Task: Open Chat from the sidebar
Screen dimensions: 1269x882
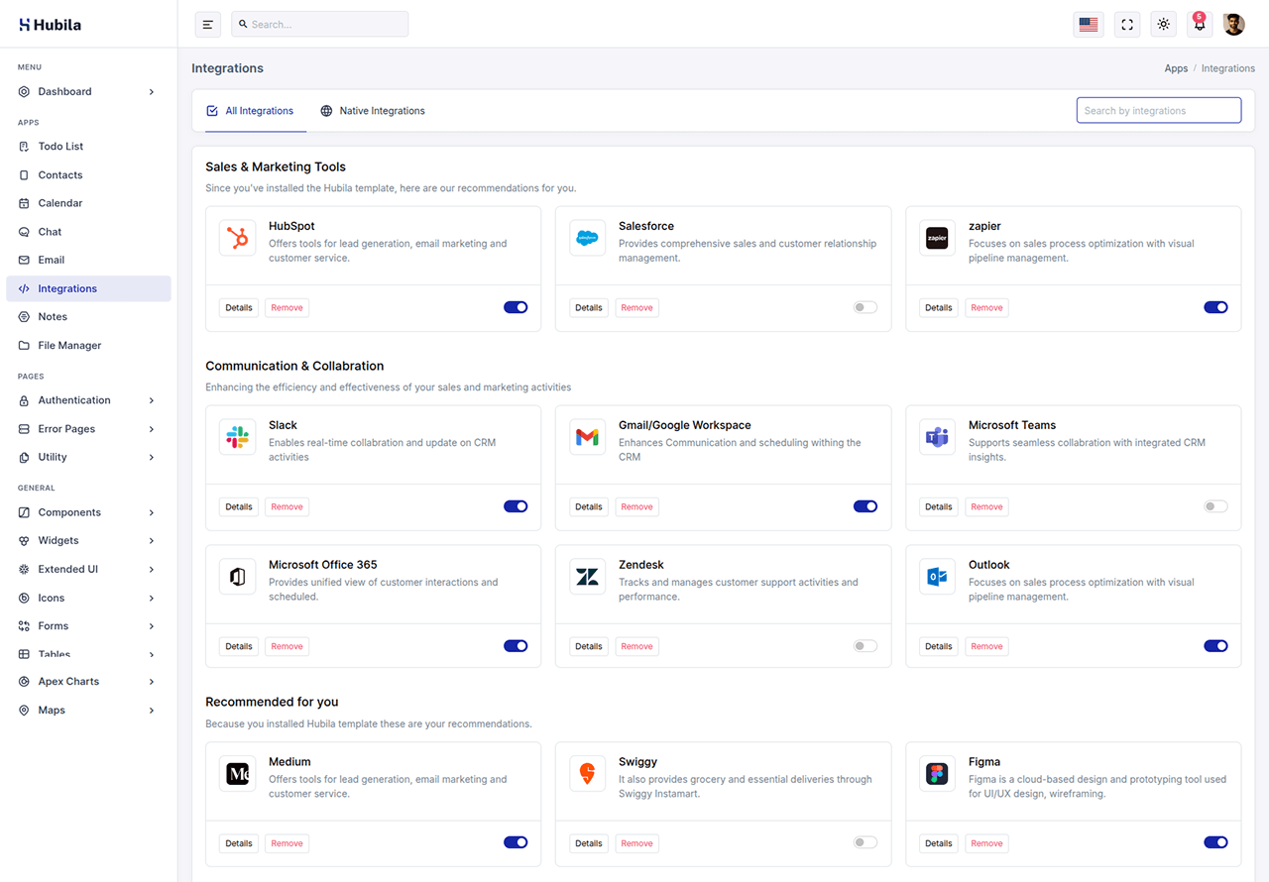Action: [x=88, y=232]
